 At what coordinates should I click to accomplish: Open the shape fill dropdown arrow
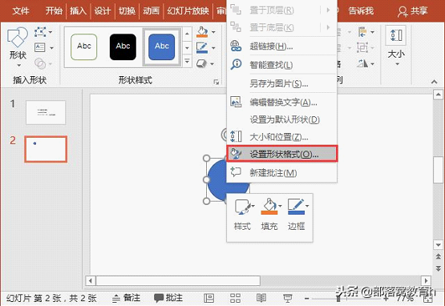[x=213, y=32]
